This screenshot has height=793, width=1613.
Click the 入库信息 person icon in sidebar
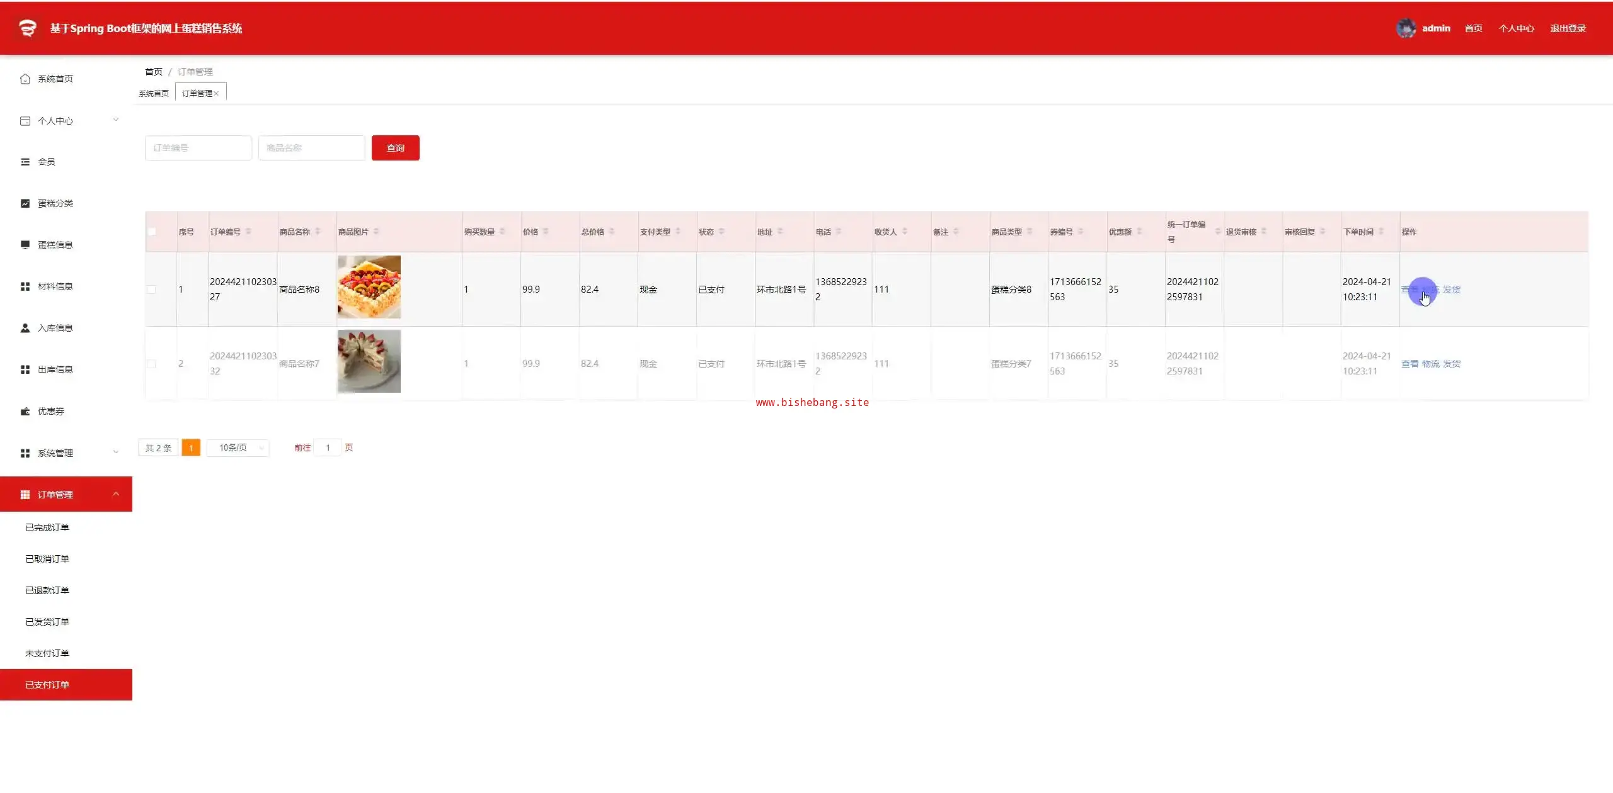tap(25, 328)
